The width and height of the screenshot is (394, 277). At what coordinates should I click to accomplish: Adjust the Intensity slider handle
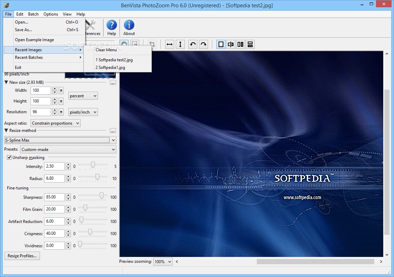(93, 165)
